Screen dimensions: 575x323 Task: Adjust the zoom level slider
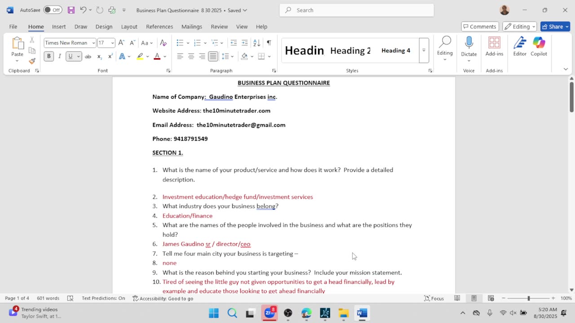tap(528, 298)
